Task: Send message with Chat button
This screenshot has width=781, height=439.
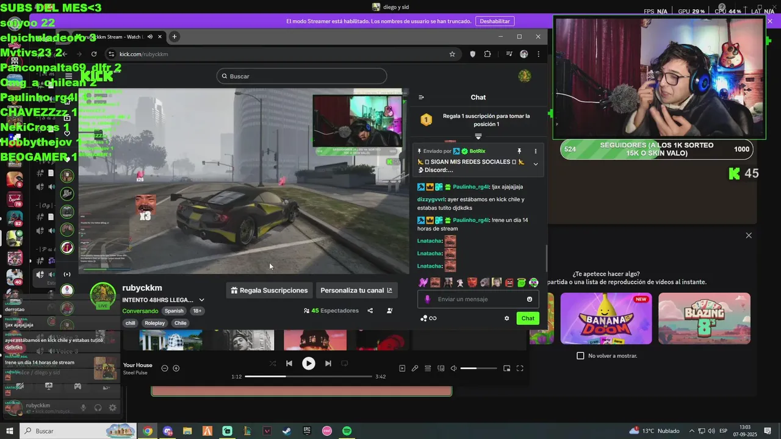Action: tap(528, 318)
